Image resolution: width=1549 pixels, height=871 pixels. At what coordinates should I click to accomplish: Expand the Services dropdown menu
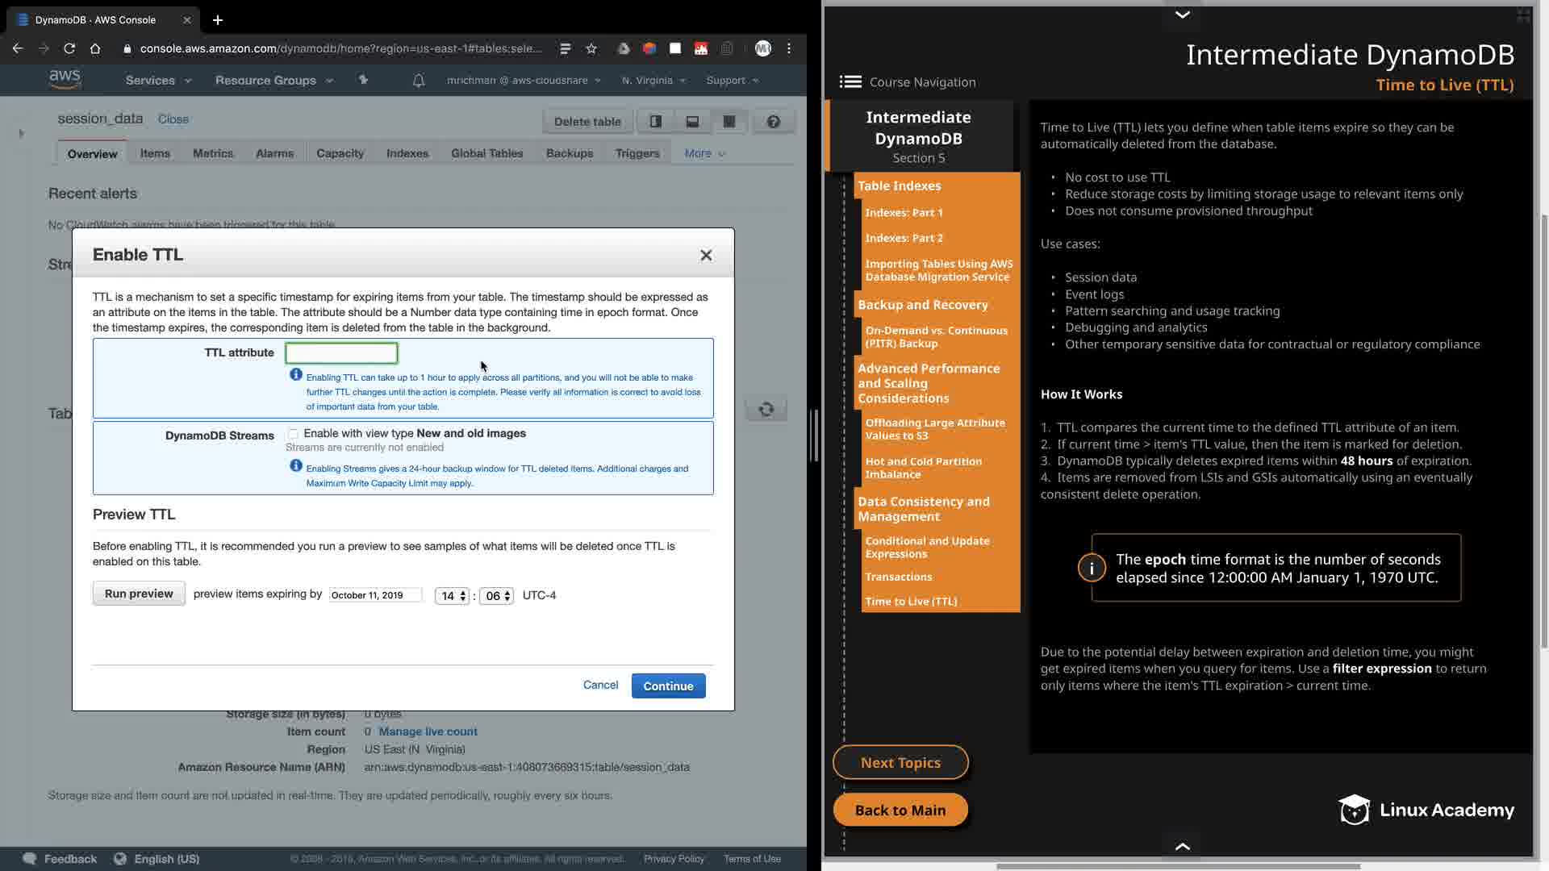coord(158,81)
